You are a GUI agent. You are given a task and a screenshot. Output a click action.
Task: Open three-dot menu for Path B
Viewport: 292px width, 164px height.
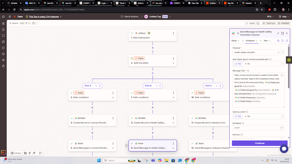pos(160,86)
